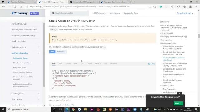Open Chrome from the taskbar
Screen dimensions: 200x112
click(x=73, y=109)
